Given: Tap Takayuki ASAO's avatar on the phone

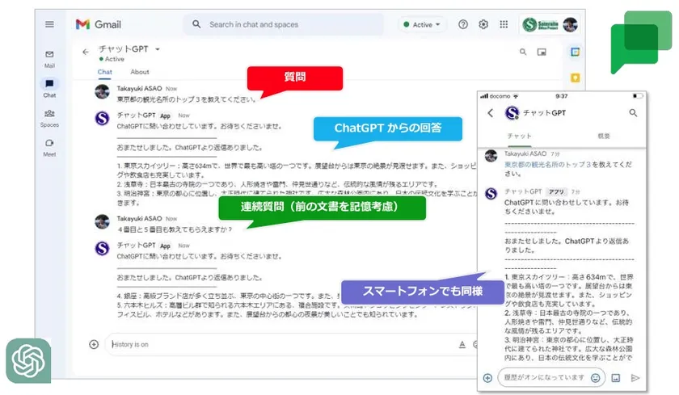Looking at the screenshot, I should (491, 156).
